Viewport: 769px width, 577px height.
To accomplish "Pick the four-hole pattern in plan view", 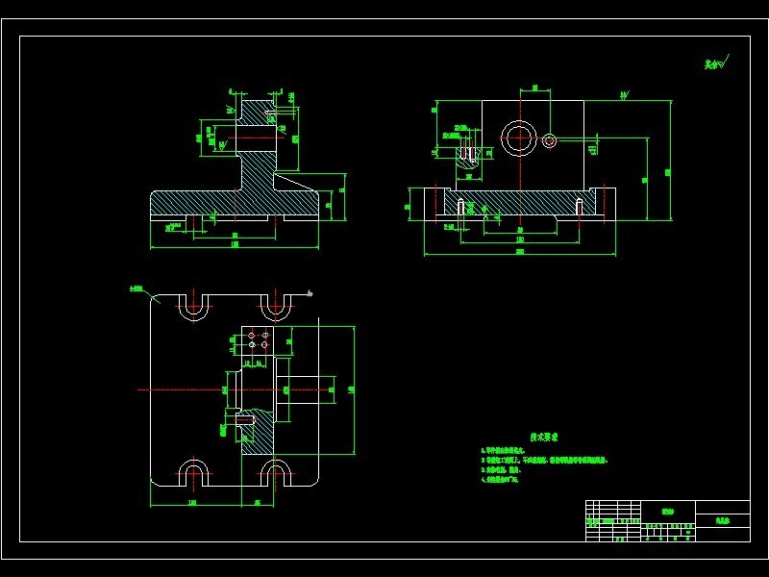I will point(258,340).
